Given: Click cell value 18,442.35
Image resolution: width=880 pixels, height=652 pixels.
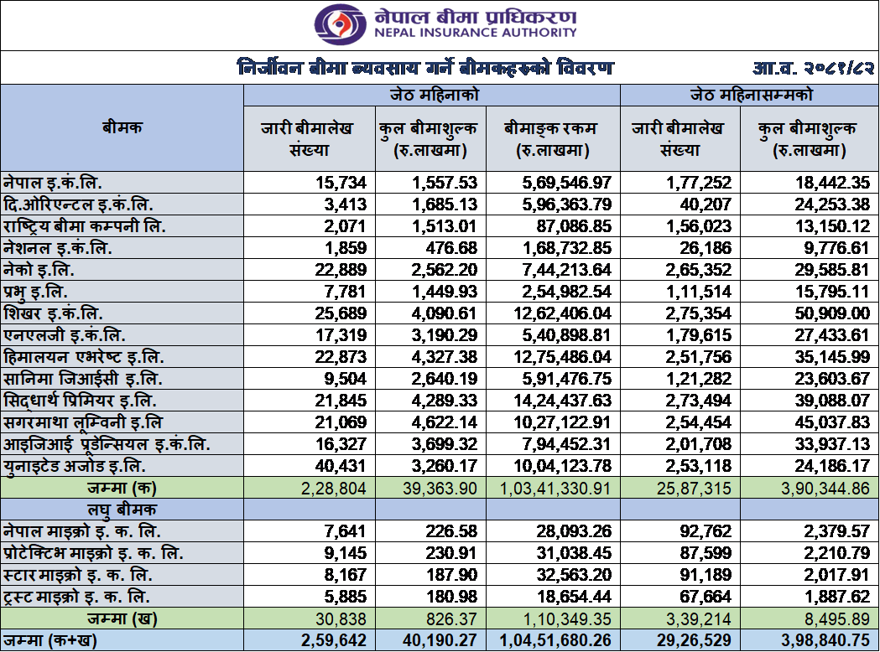Looking at the screenshot, I should point(832,183).
